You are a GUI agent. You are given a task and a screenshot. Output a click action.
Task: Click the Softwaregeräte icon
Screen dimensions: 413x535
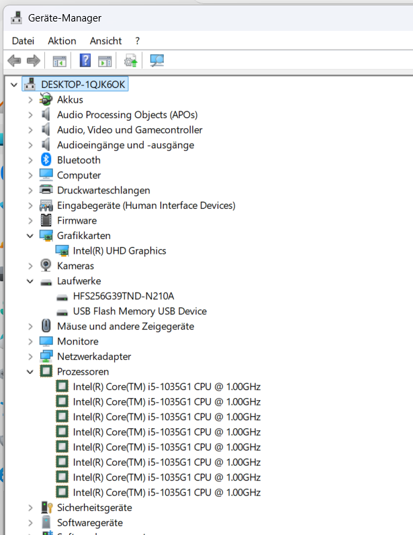tap(46, 522)
